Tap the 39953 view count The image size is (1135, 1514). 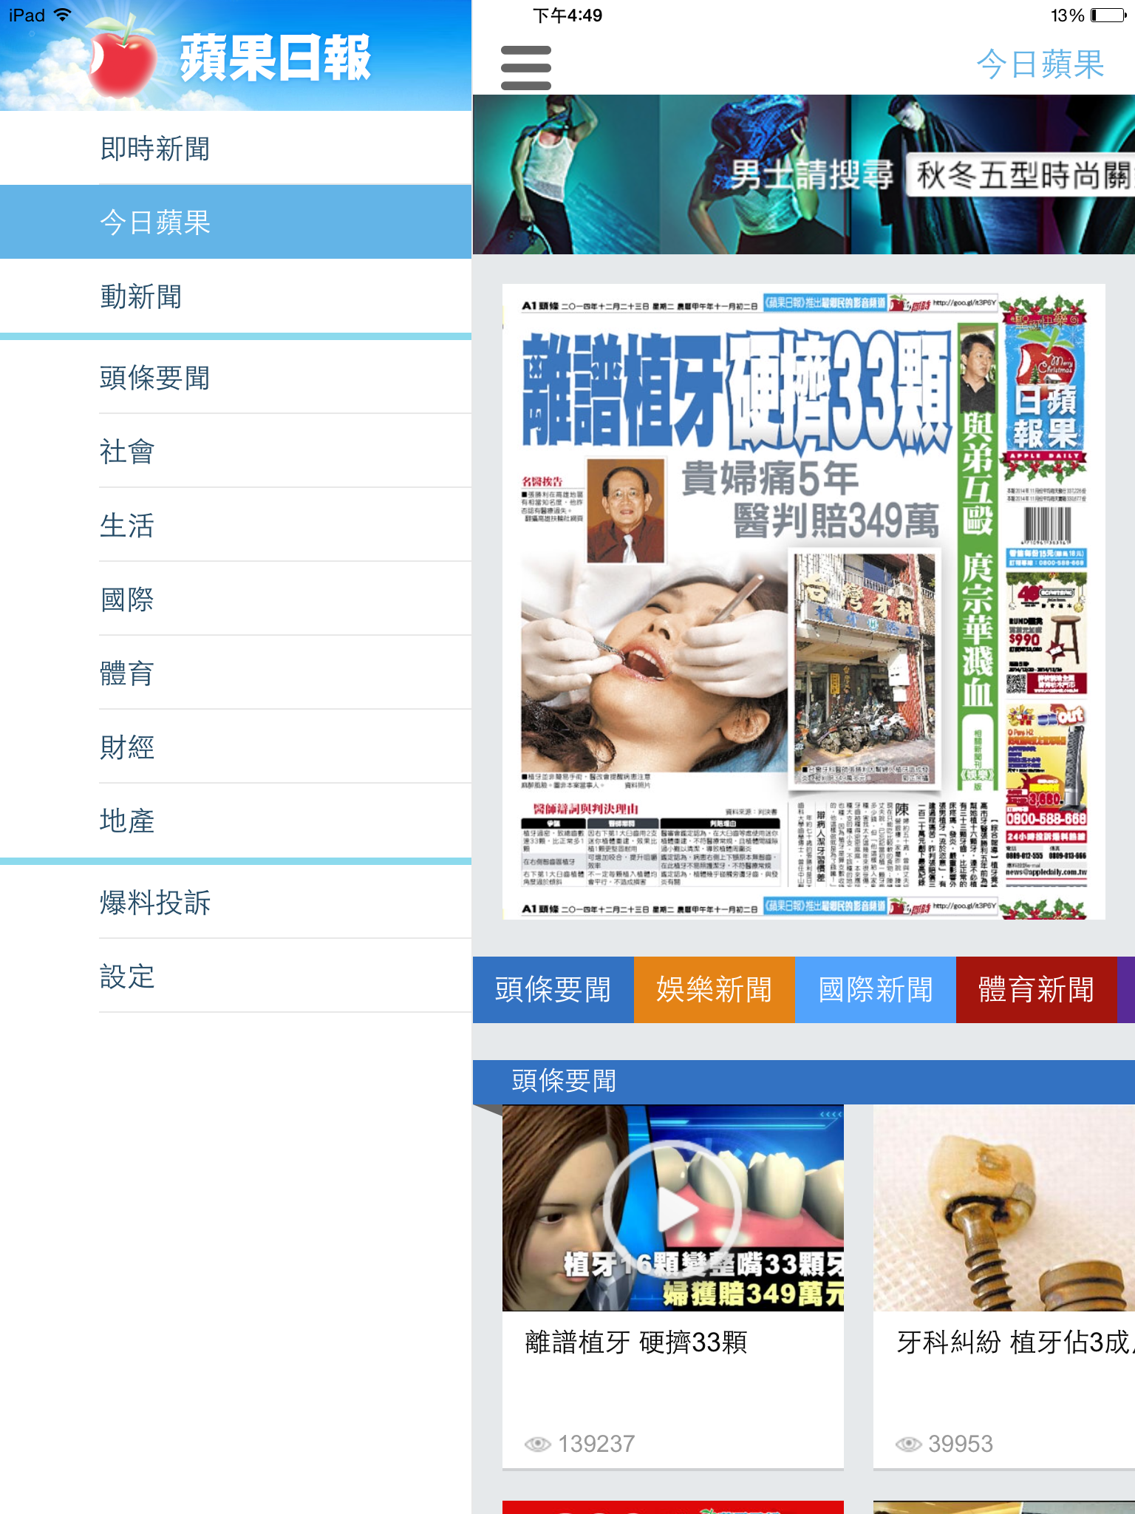pyautogui.click(x=961, y=1444)
